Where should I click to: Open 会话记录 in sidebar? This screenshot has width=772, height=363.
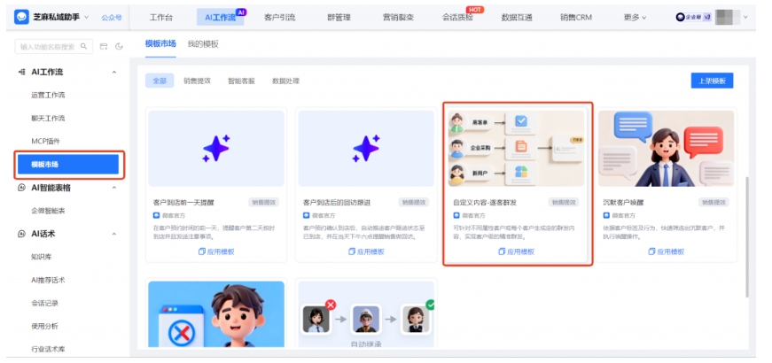[44, 304]
